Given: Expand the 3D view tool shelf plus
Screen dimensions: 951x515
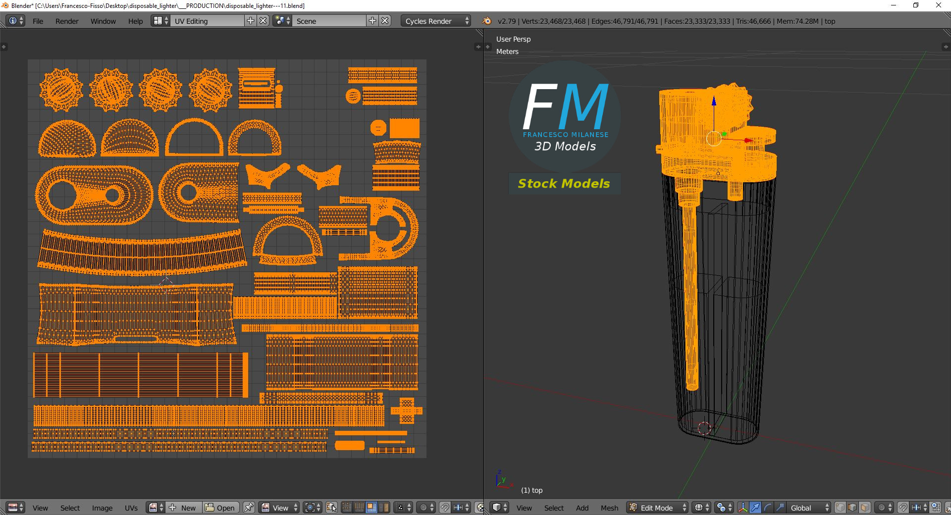Looking at the screenshot, I should pyautogui.click(x=488, y=47).
